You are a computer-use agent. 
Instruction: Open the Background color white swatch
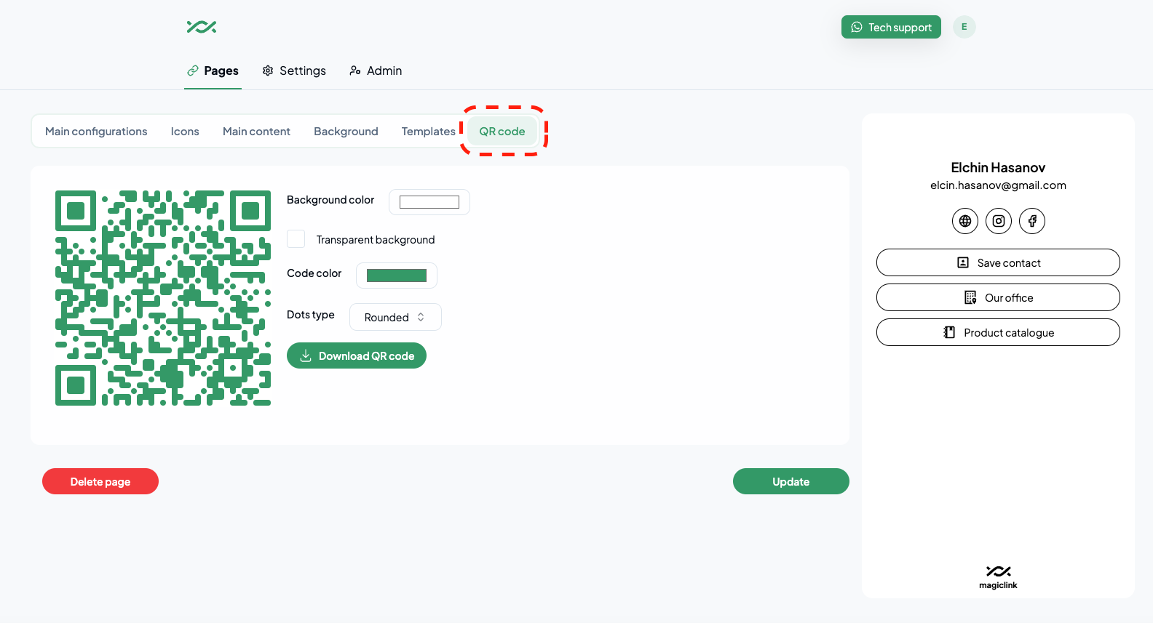click(429, 202)
